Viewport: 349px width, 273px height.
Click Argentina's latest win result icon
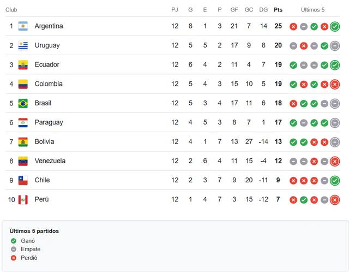tap(335, 27)
